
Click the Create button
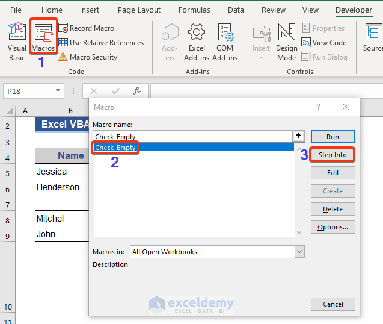(332, 191)
